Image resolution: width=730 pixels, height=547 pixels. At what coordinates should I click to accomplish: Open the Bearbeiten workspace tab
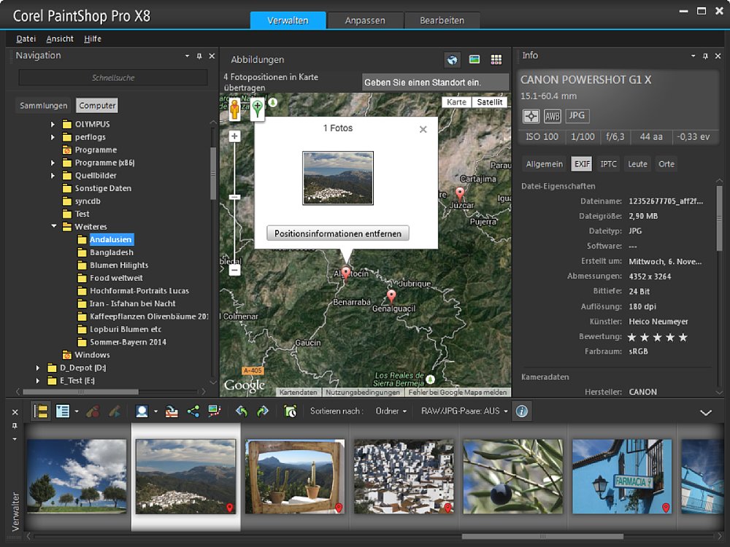click(x=442, y=20)
